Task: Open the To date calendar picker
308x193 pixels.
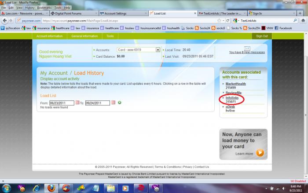Action: point(113,103)
